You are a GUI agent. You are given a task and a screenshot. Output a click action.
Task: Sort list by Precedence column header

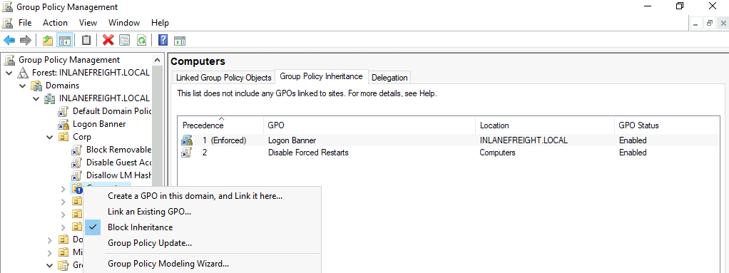coord(220,125)
